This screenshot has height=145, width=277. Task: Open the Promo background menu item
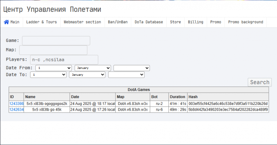point(246,22)
